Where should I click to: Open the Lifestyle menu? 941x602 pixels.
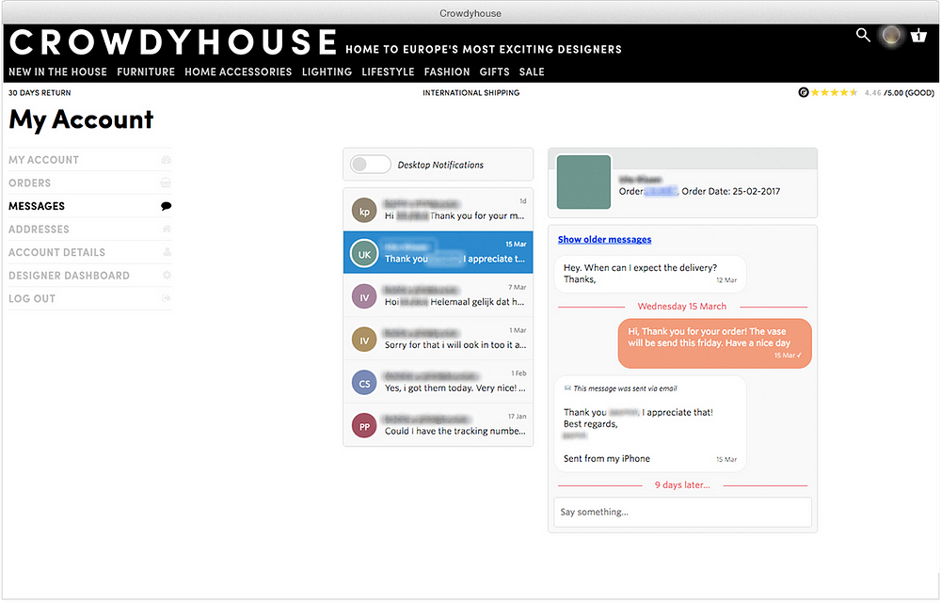click(x=389, y=71)
